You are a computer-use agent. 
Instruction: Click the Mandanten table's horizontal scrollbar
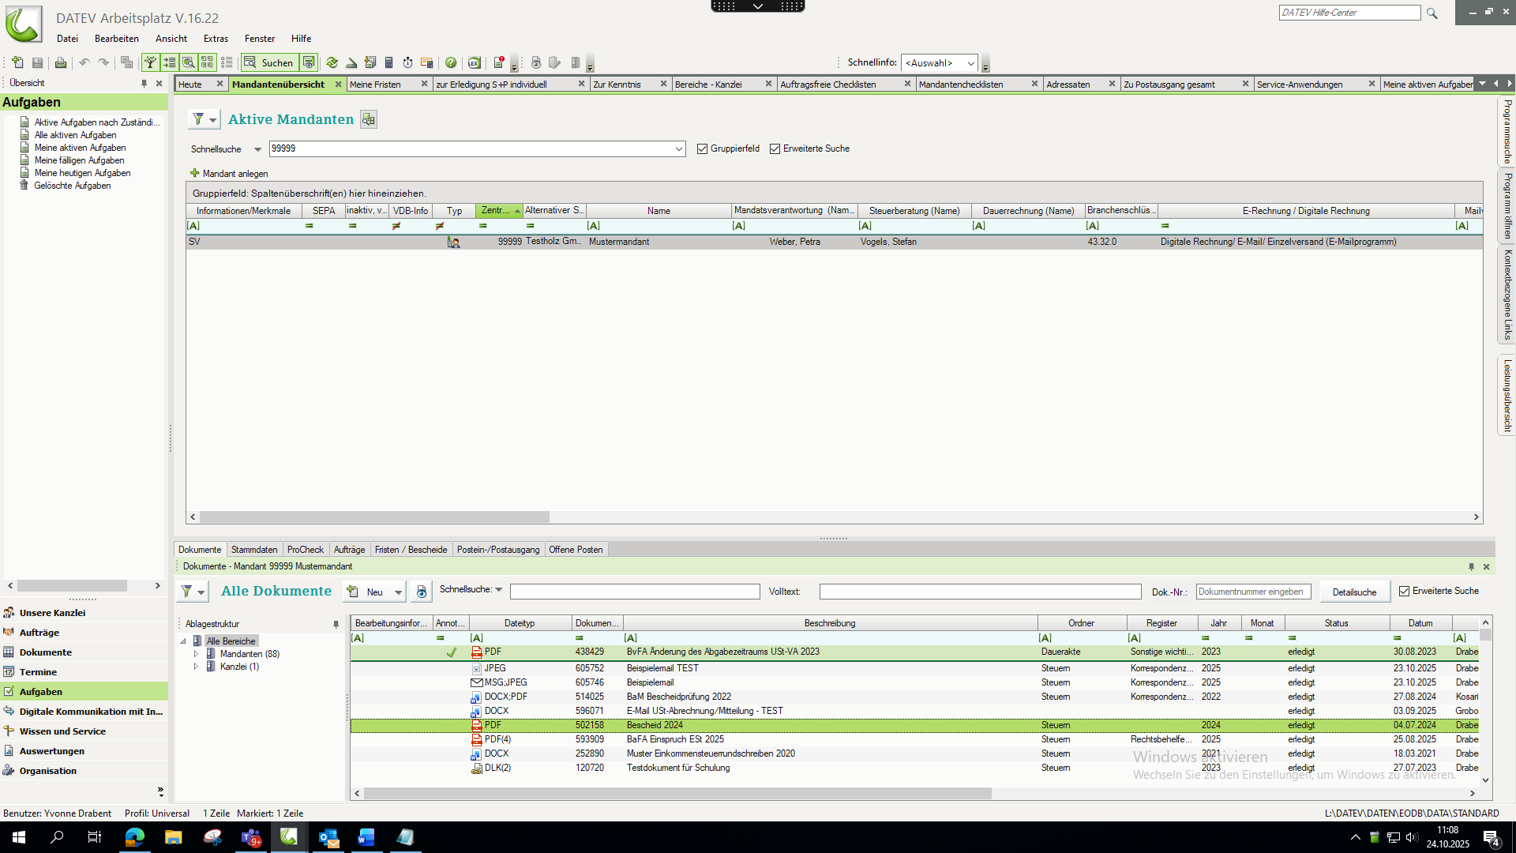(x=374, y=517)
